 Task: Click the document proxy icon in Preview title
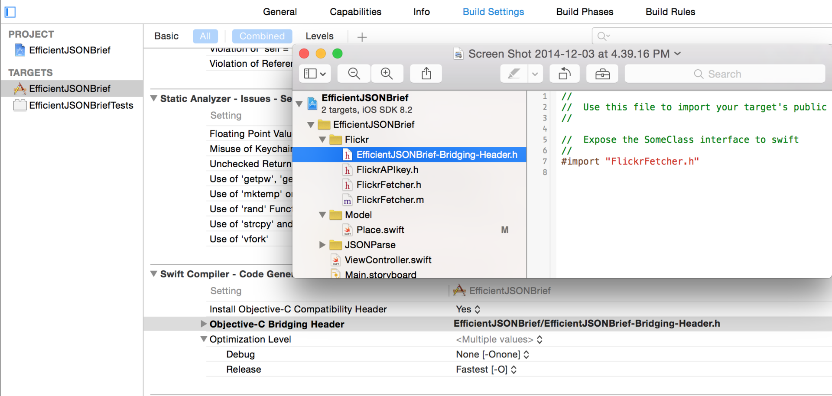(458, 54)
